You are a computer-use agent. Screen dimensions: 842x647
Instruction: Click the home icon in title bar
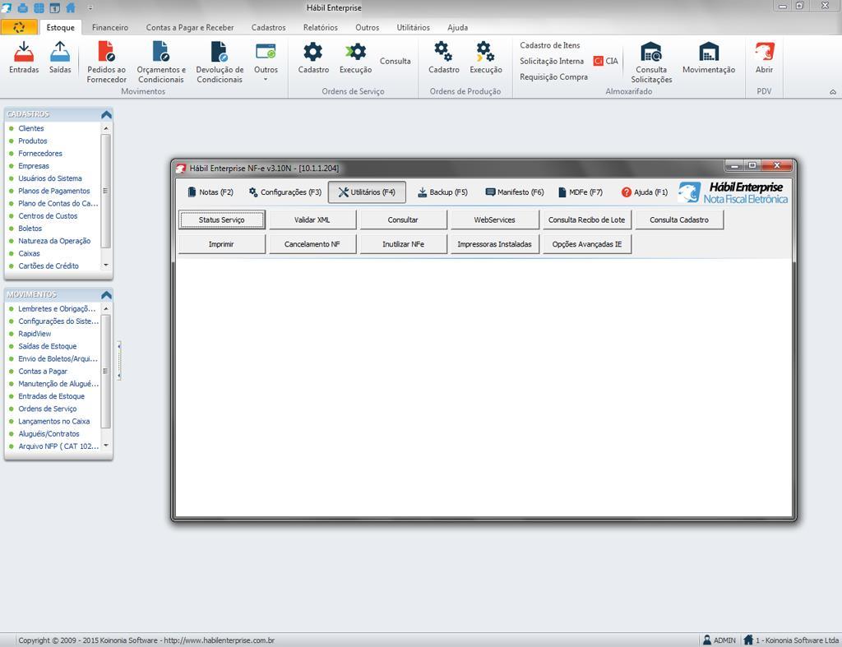coord(71,7)
